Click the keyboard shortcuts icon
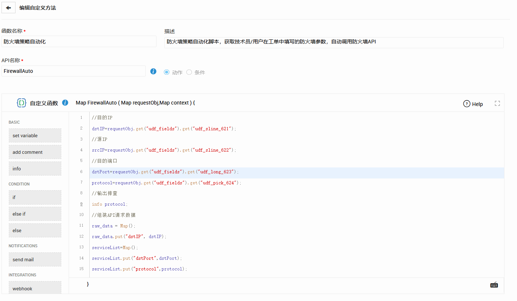The height and width of the screenshot is (301, 517). coord(494,284)
